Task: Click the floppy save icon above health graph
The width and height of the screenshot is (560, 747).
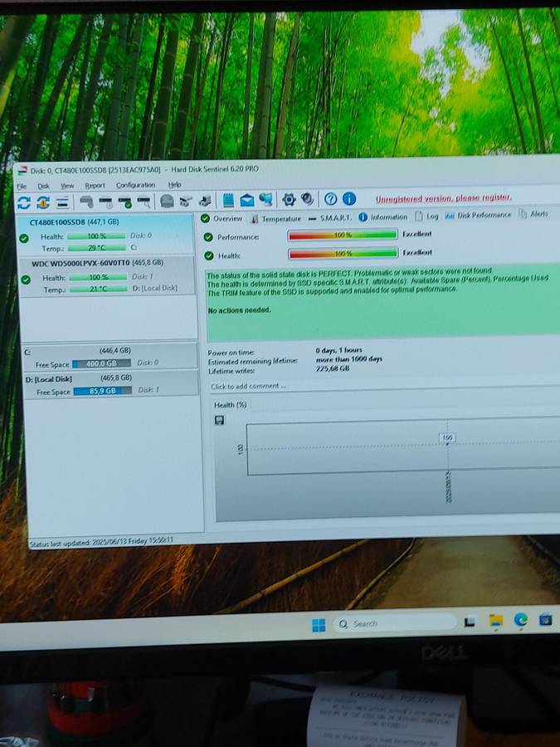Action: 220,420
